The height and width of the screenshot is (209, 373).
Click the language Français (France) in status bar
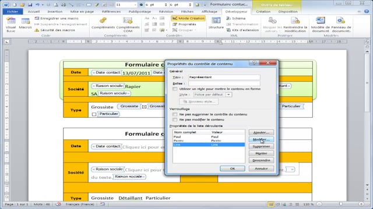point(80,204)
